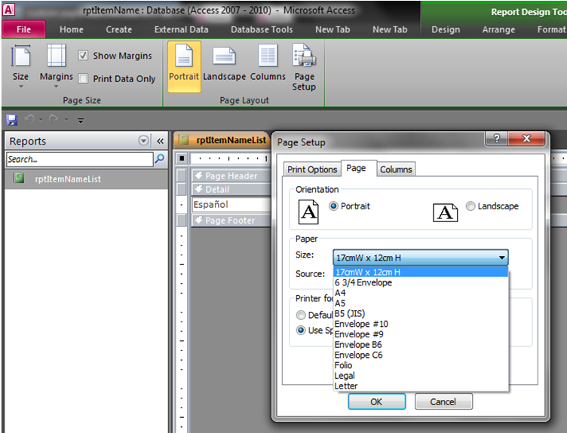
Task: Click the Page Header section selector box
Action: [x=182, y=175]
